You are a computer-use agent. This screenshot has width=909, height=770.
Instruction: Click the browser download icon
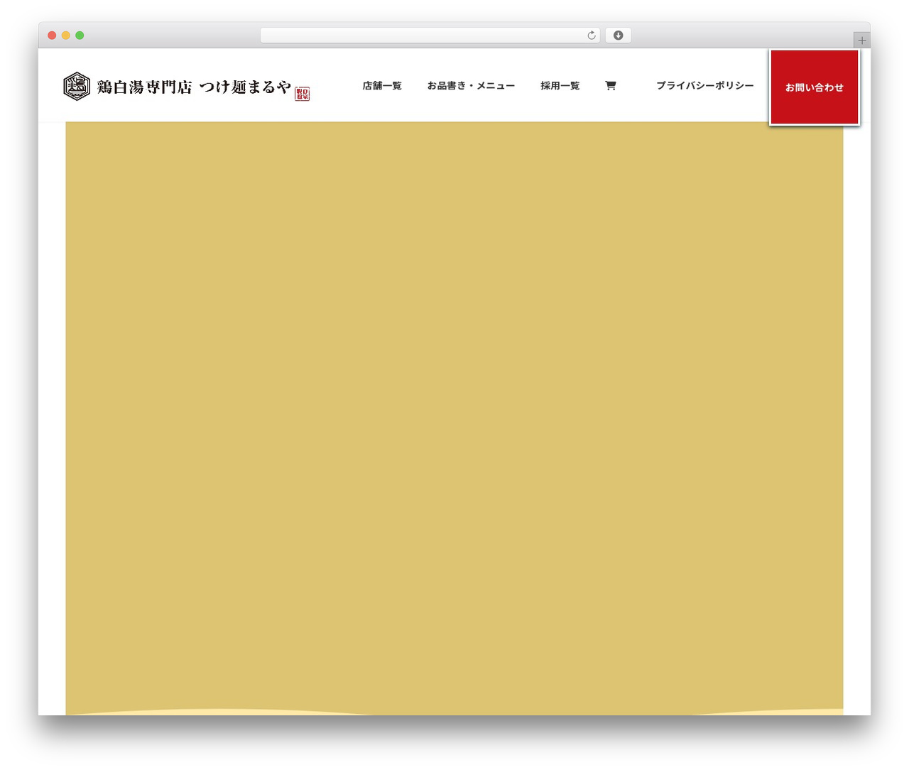pos(618,36)
